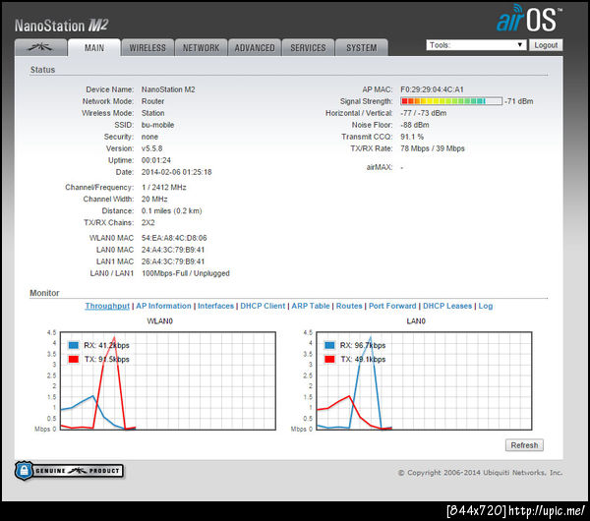Select the SERVICES tab

(308, 48)
